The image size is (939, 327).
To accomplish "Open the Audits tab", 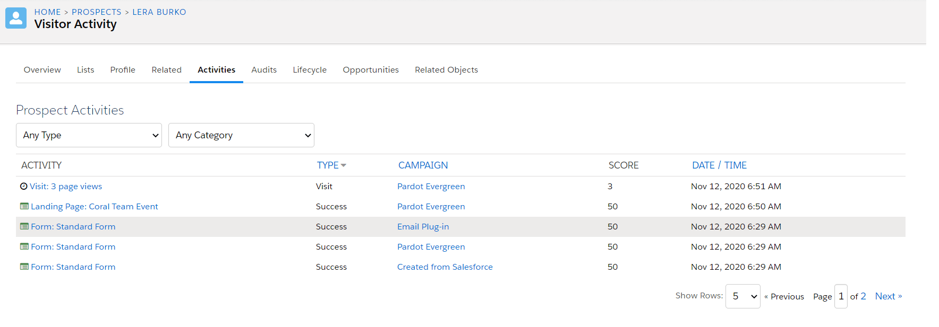I will (264, 70).
